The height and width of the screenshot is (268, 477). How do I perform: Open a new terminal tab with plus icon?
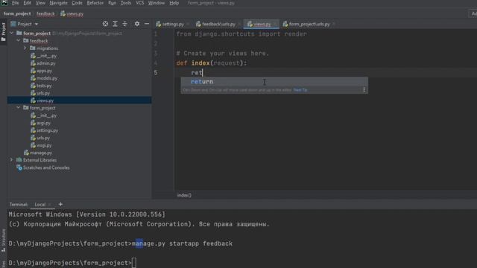pos(60,205)
